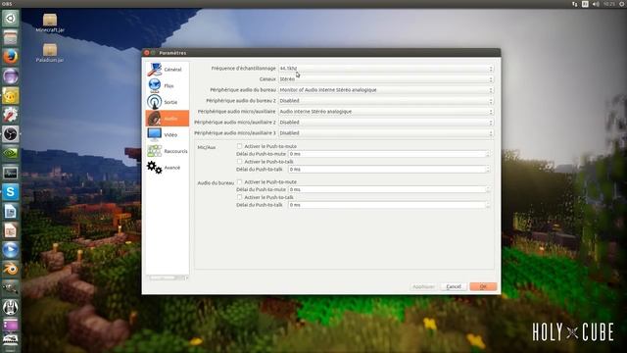This screenshot has height=353, width=627.
Task: Open the network indicator in top bar
Action: (575, 4)
